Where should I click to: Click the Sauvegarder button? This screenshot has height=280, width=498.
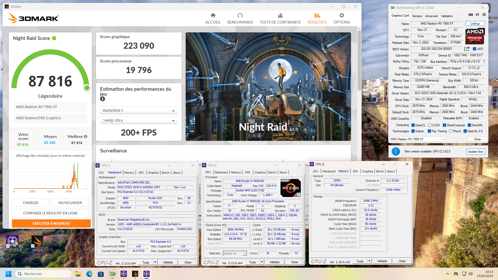coord(70,203)
